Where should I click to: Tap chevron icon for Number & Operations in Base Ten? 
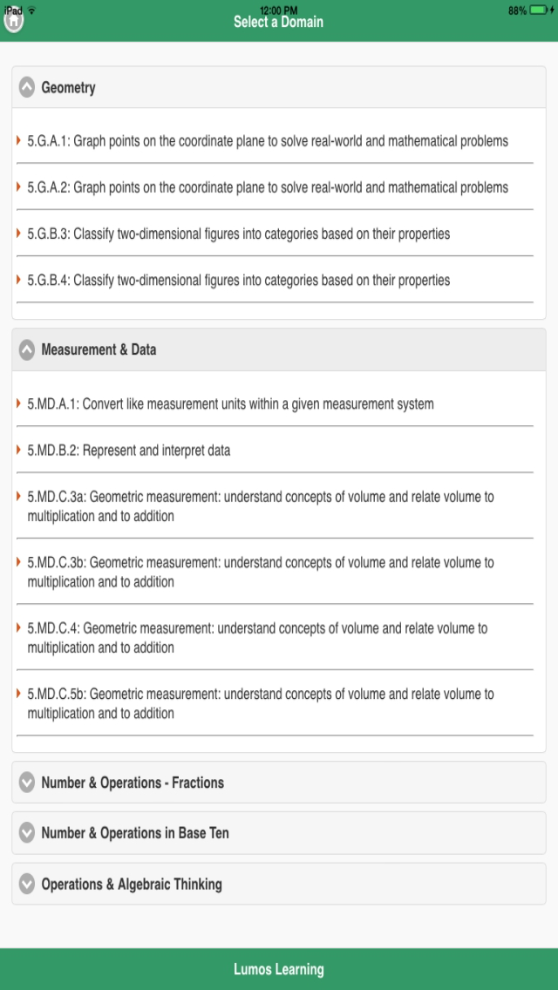pyautogui.click(x=27, y=833)
